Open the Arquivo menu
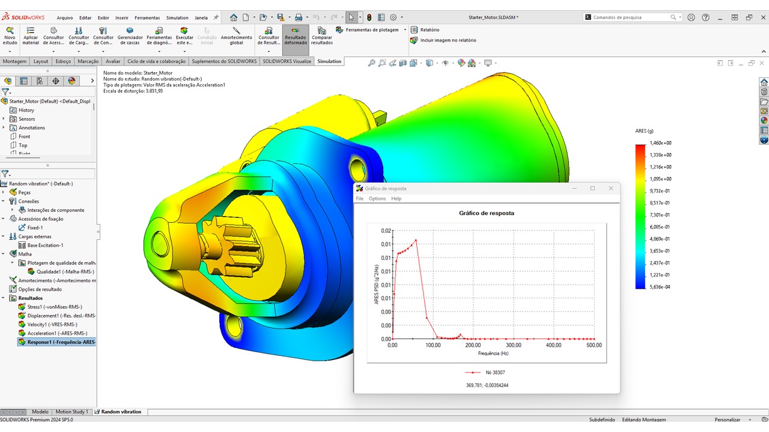The image size is (769, 432). (x=65, y=17)
